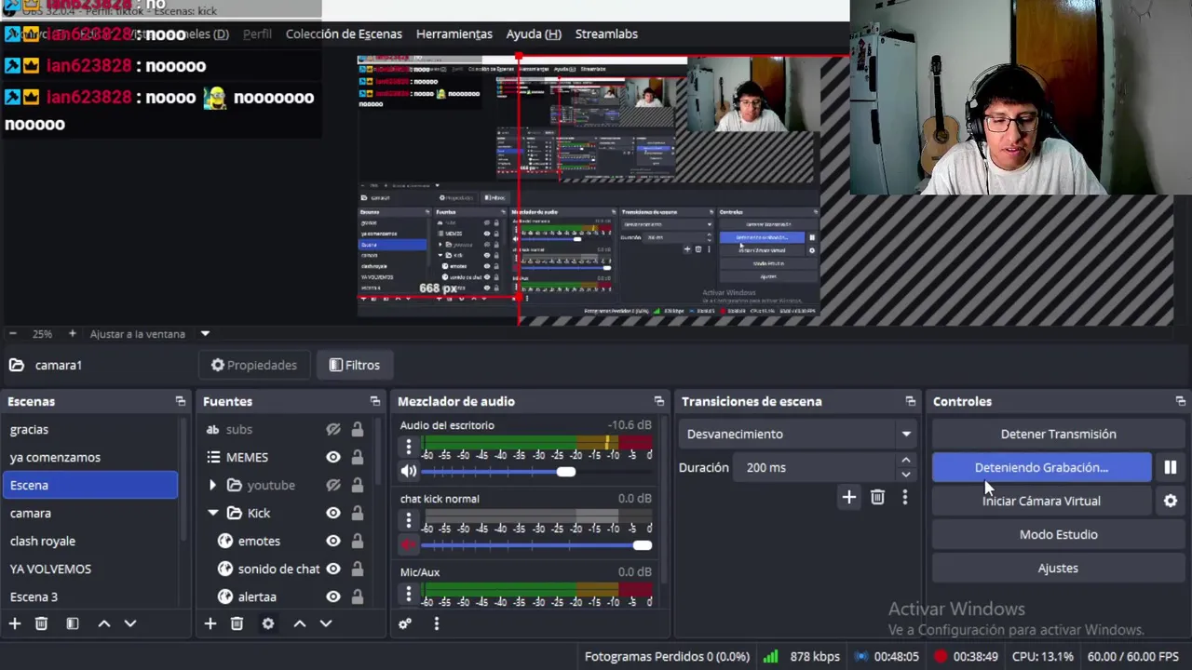Pop out the Escenas dock
This screenshot has width=1192, height=670.
(x=181, y=401)
